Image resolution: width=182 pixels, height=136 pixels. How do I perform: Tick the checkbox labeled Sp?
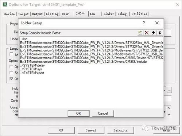(11, 73)
